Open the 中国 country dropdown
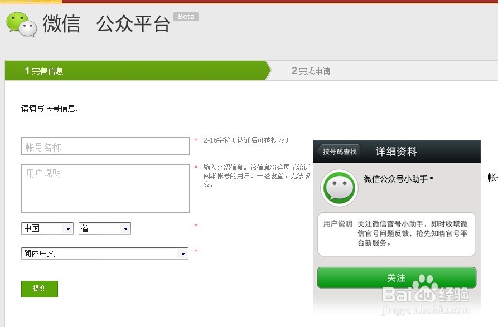This screenshot has height=327, width=498. click(47, 228)
